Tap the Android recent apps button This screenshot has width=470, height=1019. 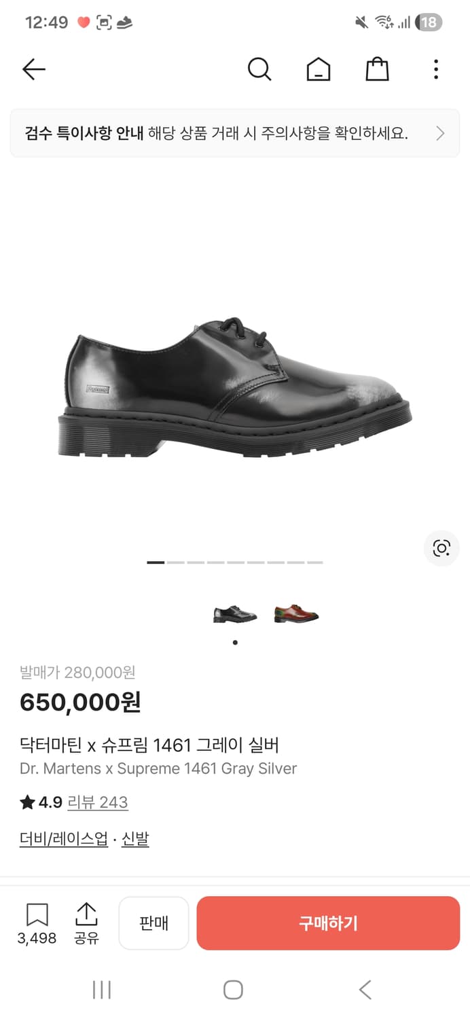102,990
